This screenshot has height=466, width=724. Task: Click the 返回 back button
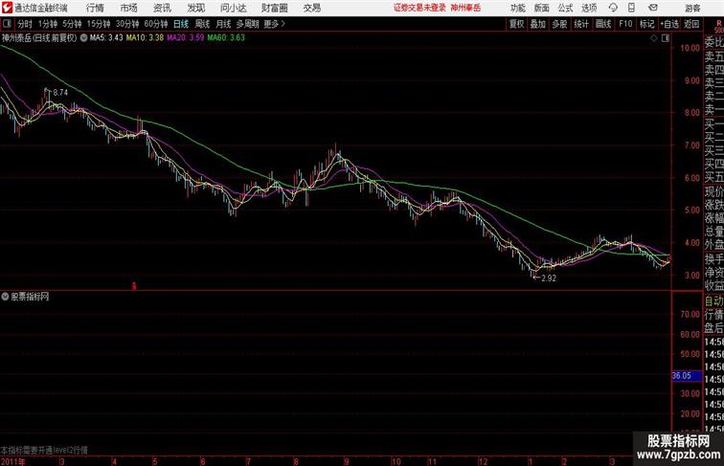point(691,24)
